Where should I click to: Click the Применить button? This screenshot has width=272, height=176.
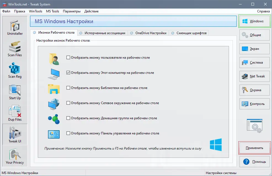[x=254, y=148]
